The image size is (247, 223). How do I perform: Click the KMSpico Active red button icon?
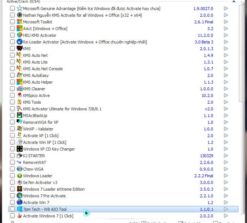click(20, 96)
